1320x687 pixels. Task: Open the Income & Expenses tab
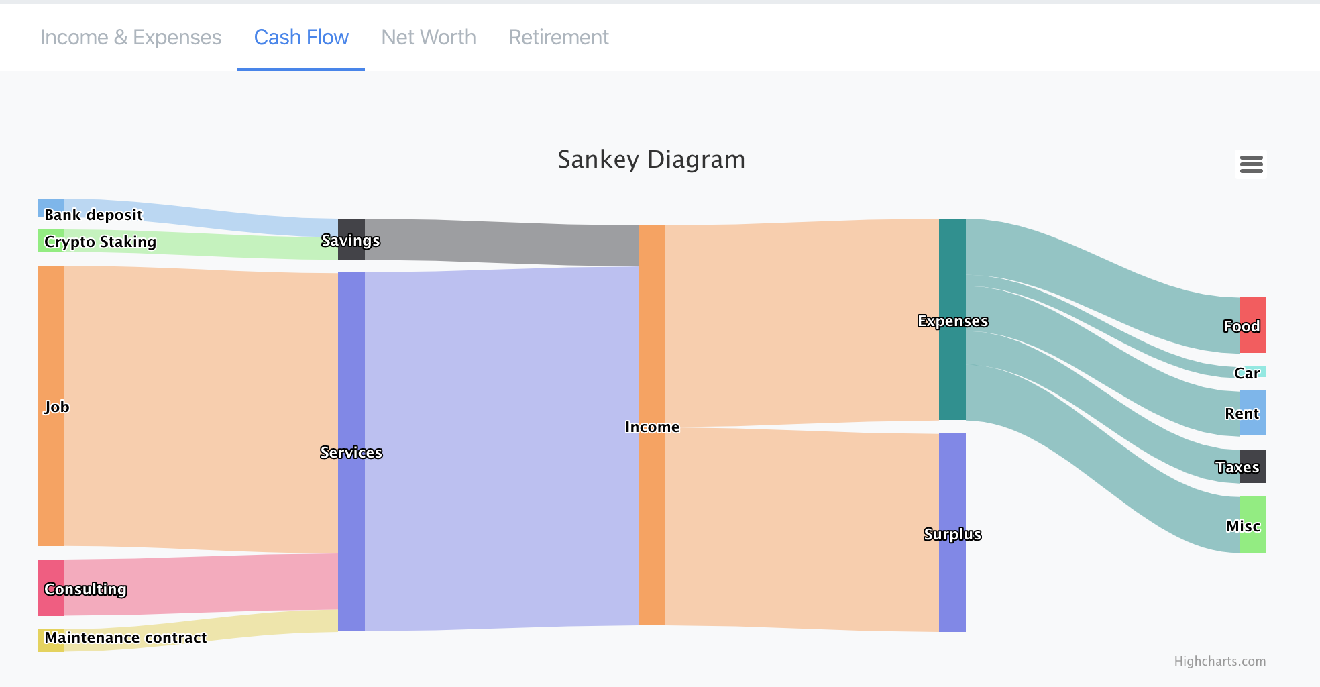[x=131, y=37]
